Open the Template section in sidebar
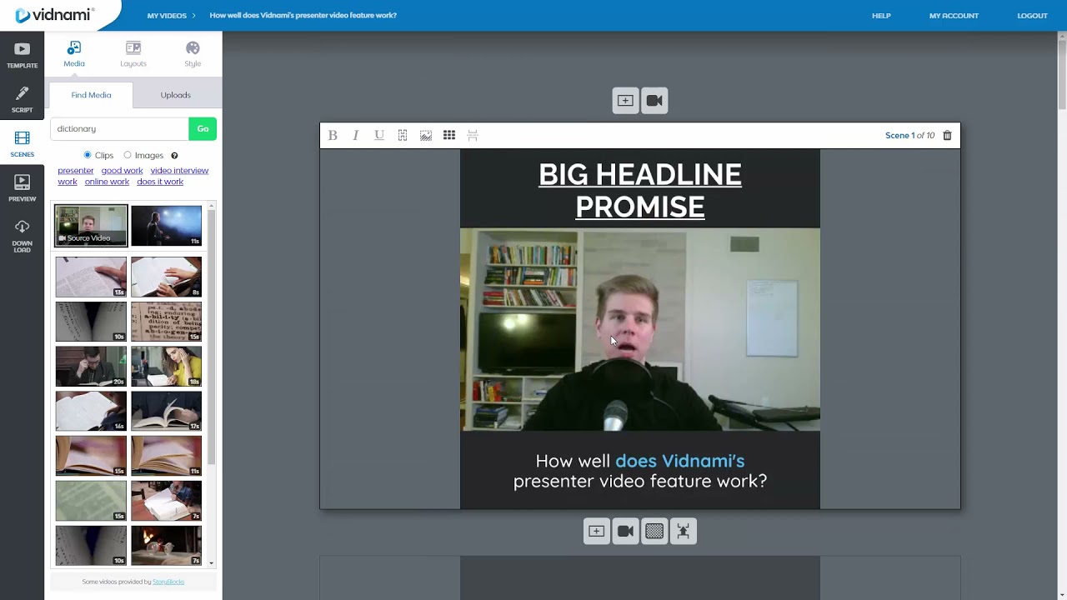 tap(22, 55)
